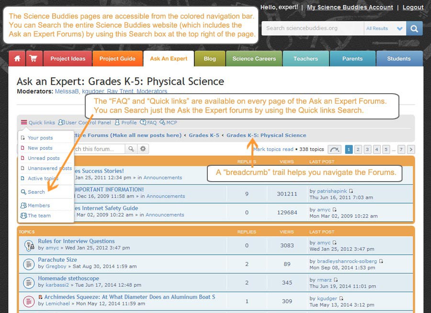This screenshot has height=313, width=431.
Task: Choose Unanswered posts from Quick links
Action: [49, 168]
